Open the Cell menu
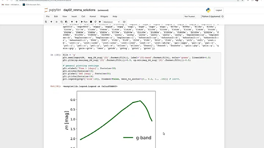Viewport: 264px width, 148px height. tap(83, 16)
